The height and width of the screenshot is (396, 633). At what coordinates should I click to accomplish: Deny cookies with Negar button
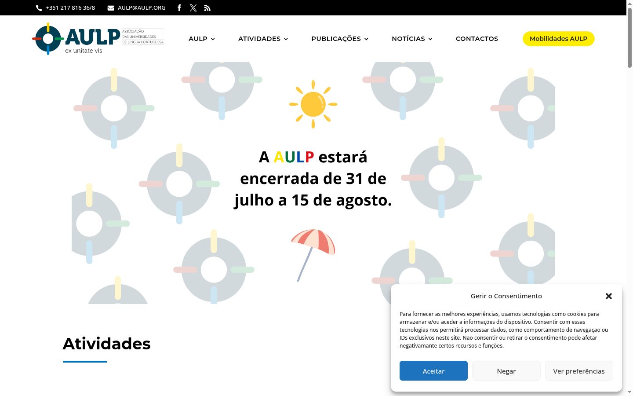[x=506, y=371]
